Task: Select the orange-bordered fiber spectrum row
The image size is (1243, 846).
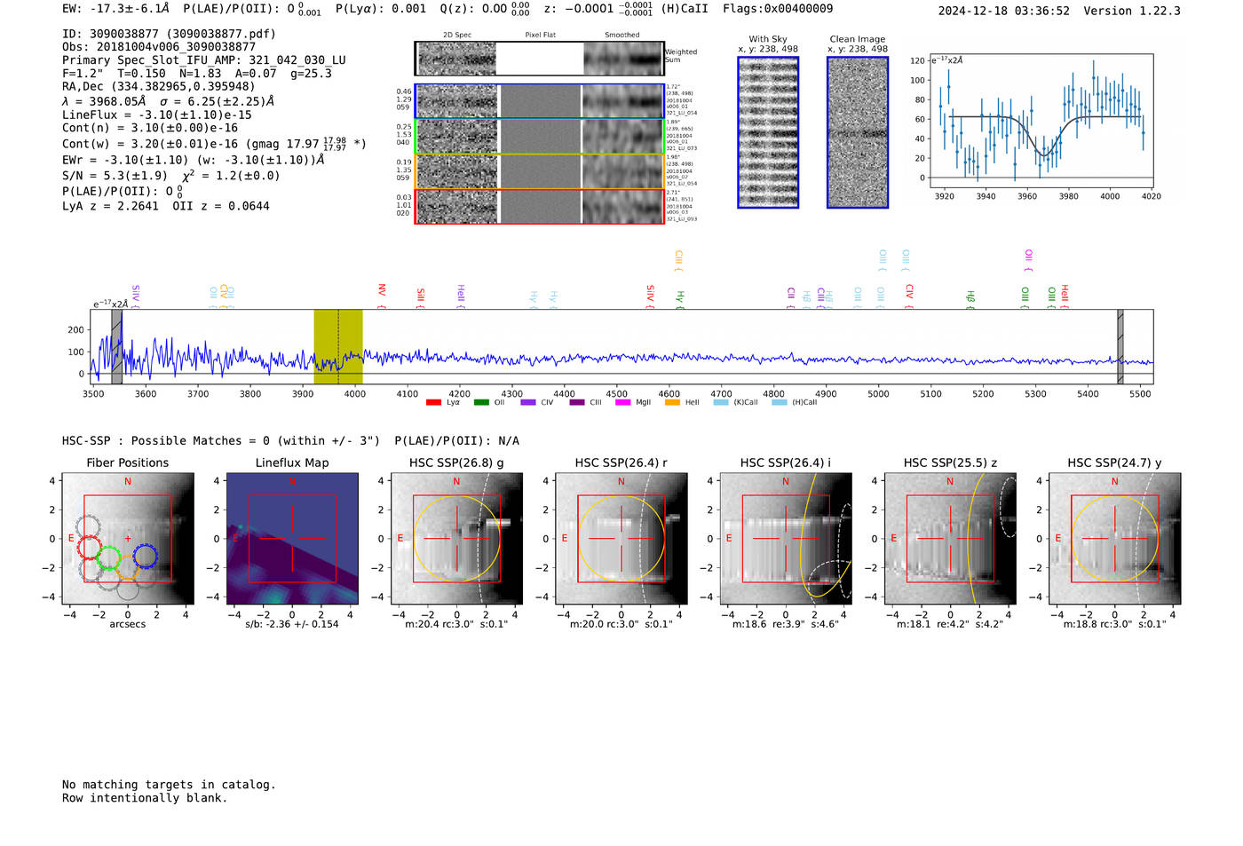Action: pos(539,171)
